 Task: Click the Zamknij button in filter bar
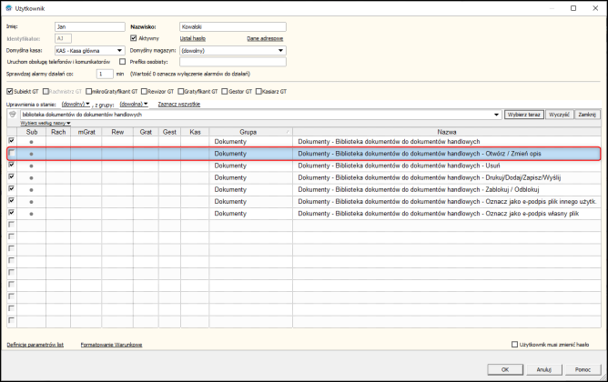click(587, 115)
